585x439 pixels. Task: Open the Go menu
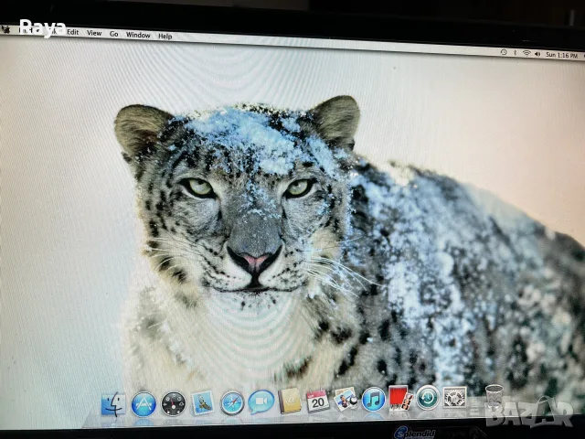point(113,34)
